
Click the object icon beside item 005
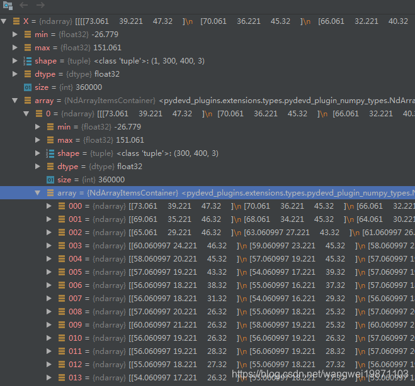(x=62, y=272)
